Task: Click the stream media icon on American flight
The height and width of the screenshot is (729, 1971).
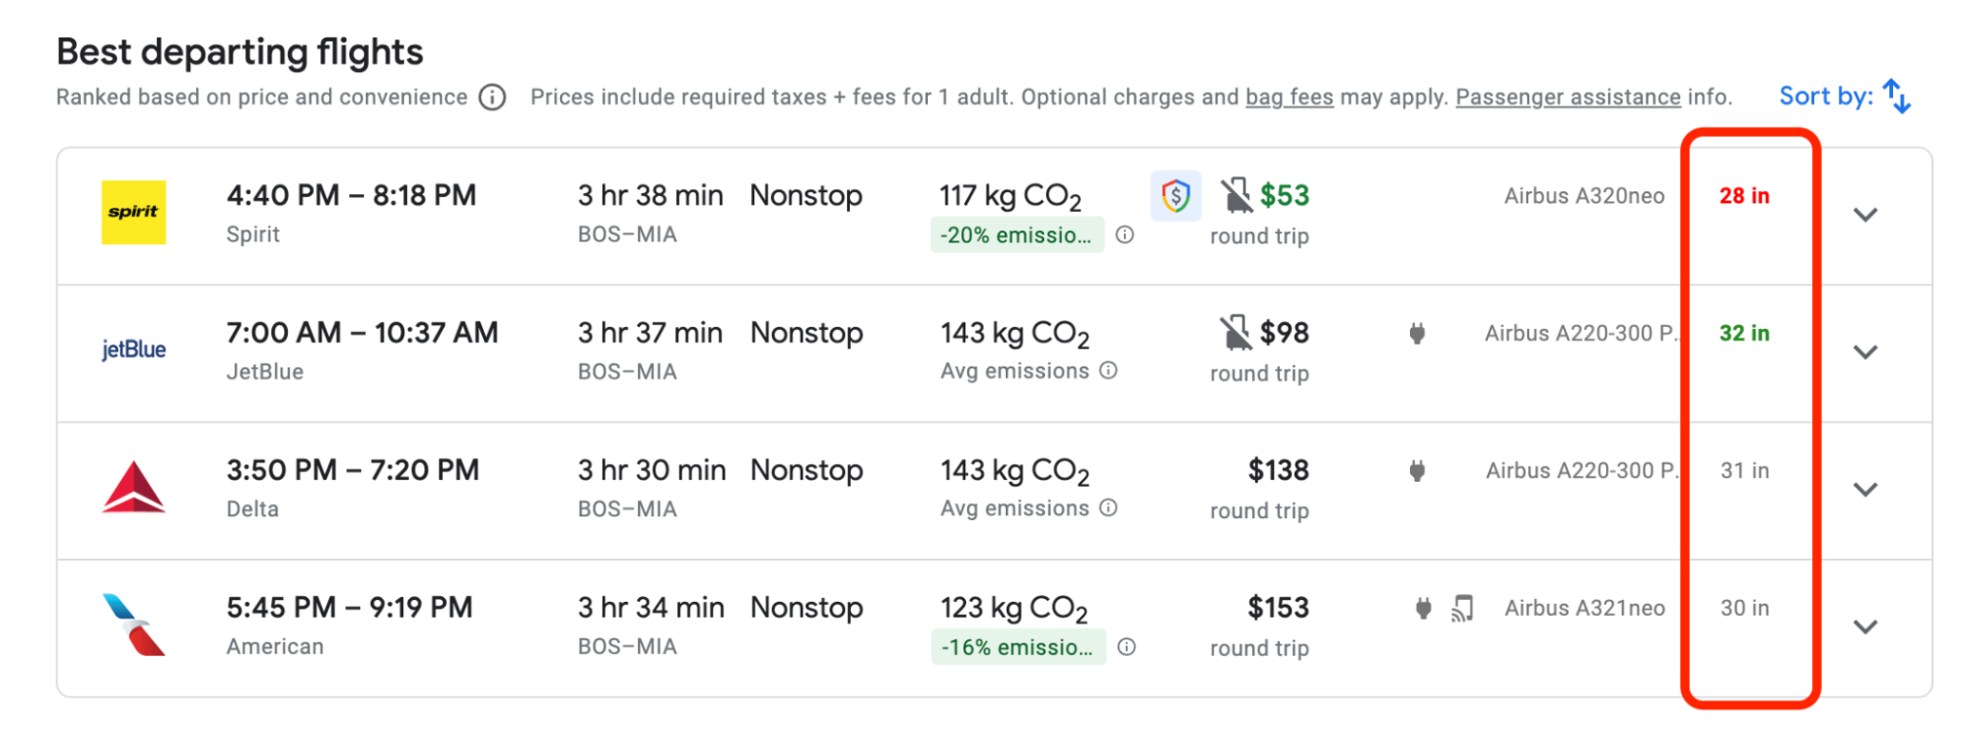Action: tap(1462, 609)
